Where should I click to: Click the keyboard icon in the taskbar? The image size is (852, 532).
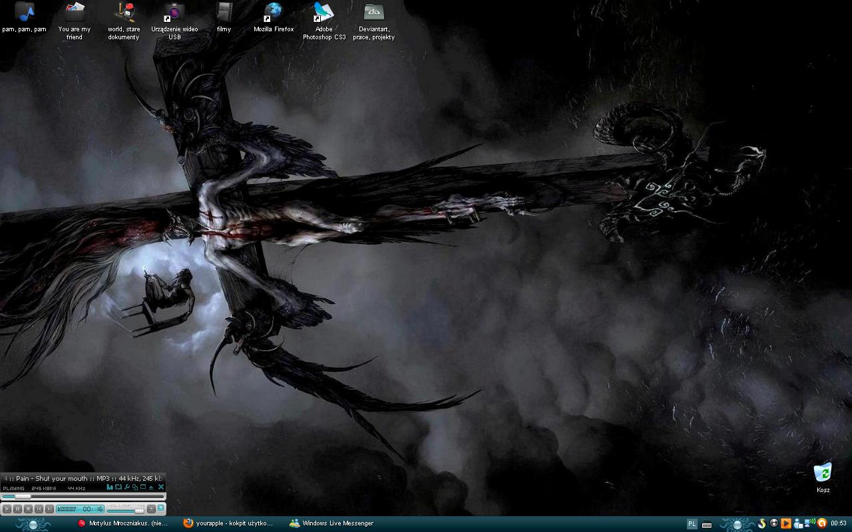(707, 525)
